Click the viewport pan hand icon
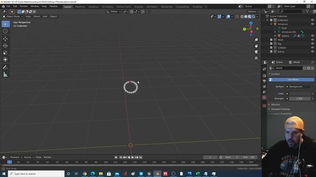The width and height of the screenshot is (316, 177). coord(256,46)
